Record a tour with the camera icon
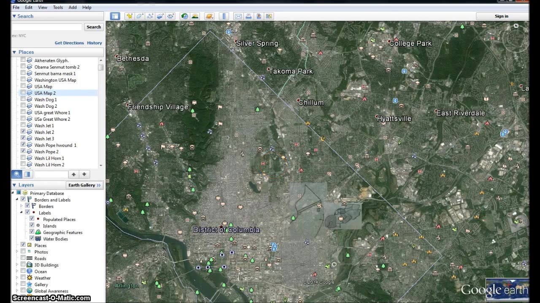This screenshot has width=540, height=303. pyautogui.click(x=171, y=16)
